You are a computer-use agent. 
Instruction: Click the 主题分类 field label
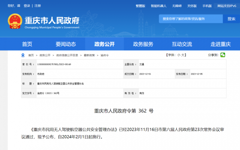(x=130, y=64)
